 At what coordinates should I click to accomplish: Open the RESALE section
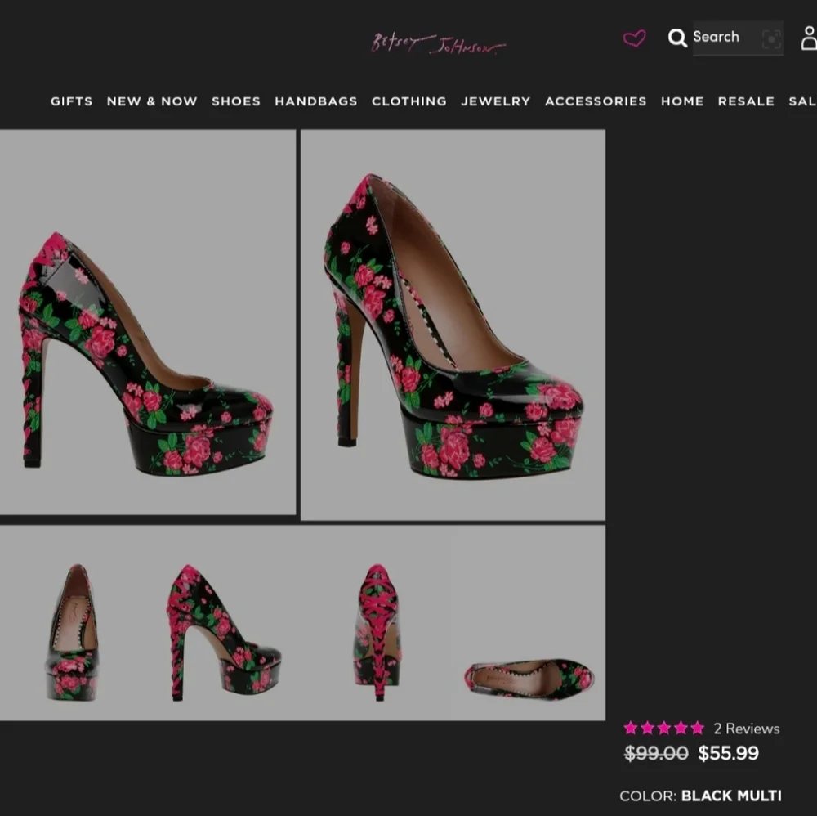coord(745,101)
